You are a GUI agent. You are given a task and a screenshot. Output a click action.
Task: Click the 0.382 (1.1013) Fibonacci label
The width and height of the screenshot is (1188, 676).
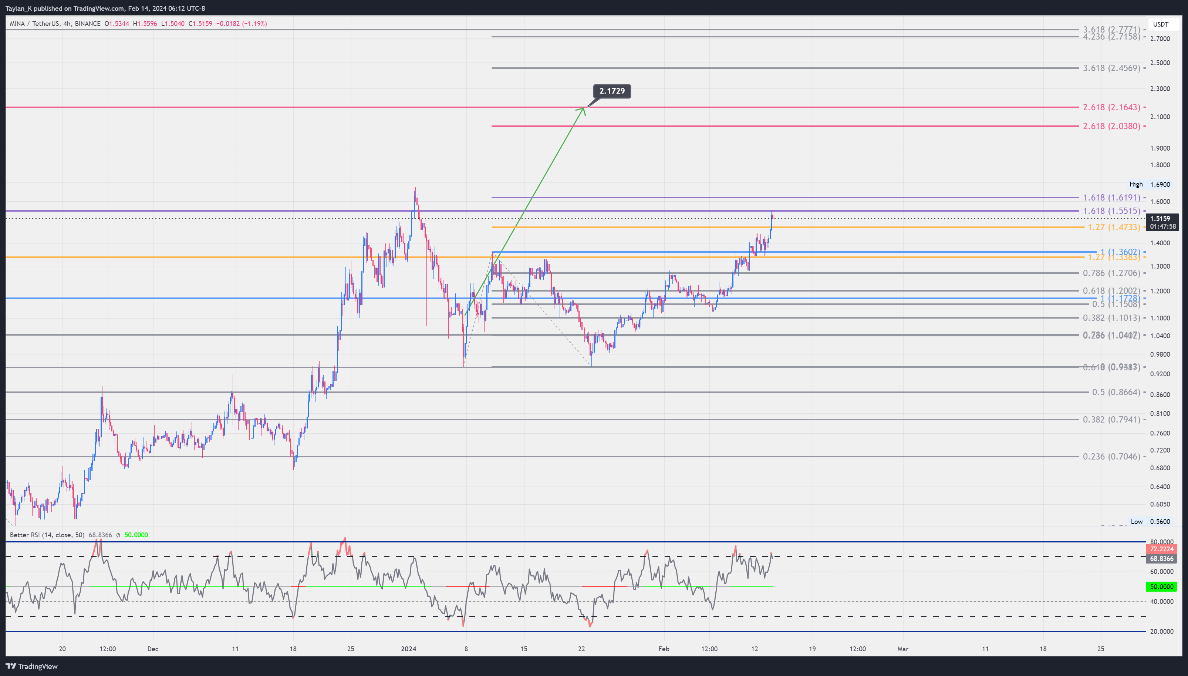(x=1111, y=318)
